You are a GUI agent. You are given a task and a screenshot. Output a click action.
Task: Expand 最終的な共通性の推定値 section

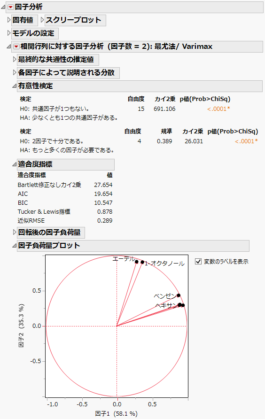coord(15,59)
